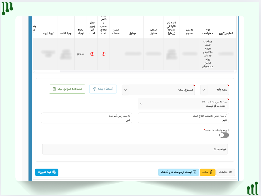Click umbrella icon on استعلام بیمه
261x196 pixels.
[x=95, y=89]
